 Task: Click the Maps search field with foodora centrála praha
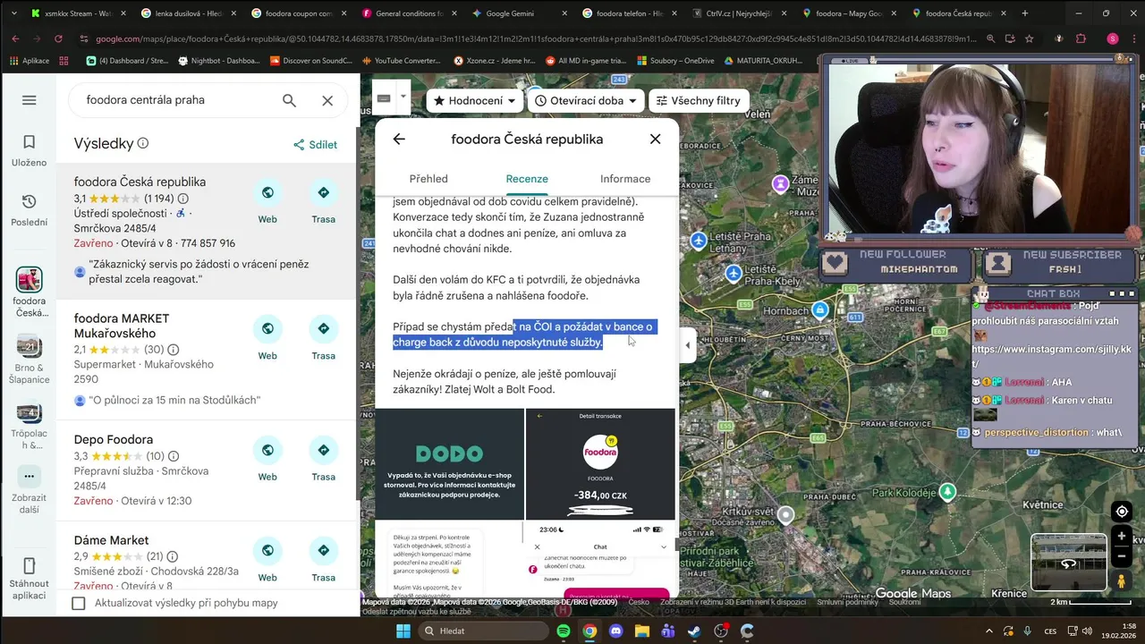(x=176, y=100)
